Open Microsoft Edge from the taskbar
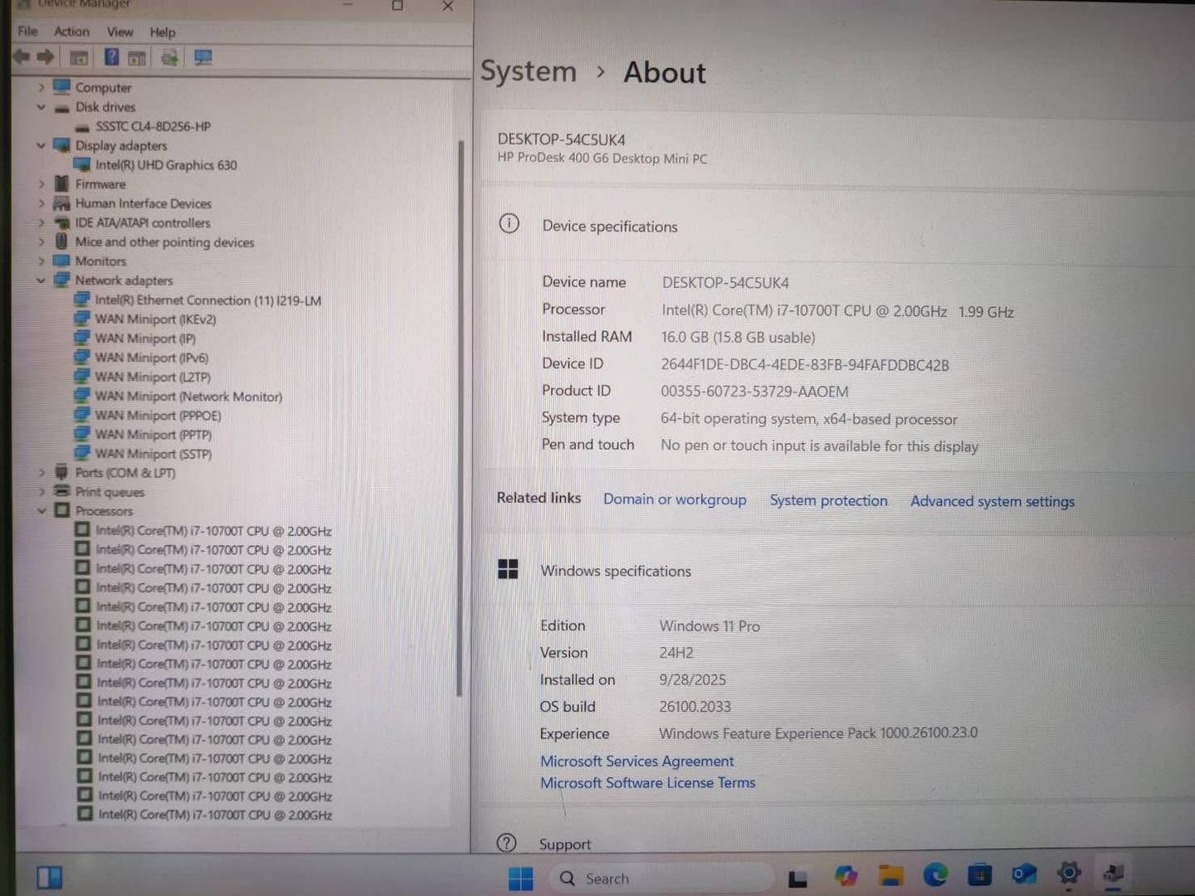The width and height of the screenshot is (1195, 896). point(935,875)
